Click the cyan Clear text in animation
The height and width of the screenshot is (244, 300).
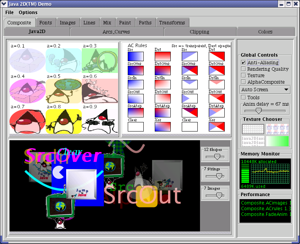click(x=70, y=152)
